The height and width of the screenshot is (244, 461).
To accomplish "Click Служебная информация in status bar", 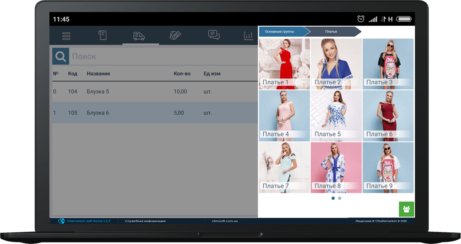I will pos(145,221).
